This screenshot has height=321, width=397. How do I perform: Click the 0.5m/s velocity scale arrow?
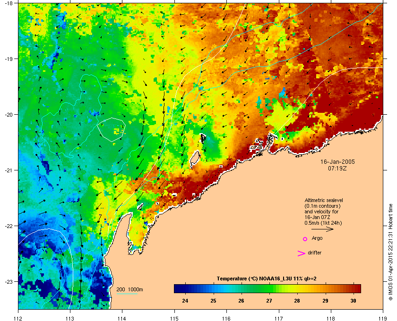pyautogui.click(x=322, y=229)
